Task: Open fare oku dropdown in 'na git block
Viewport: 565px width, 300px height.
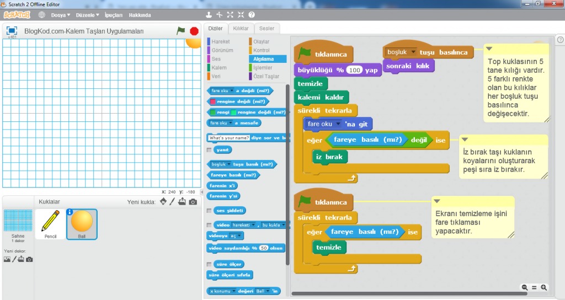Action: 338,124
